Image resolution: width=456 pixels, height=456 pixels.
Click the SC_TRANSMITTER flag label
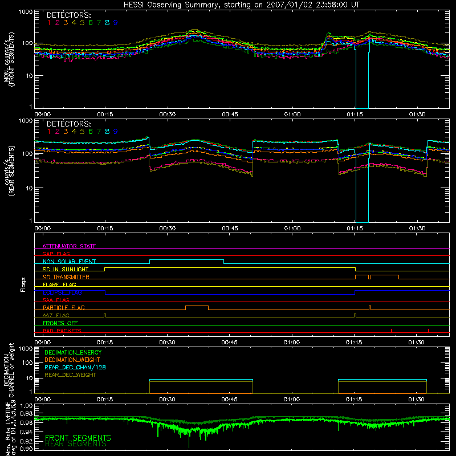(66, 276)
